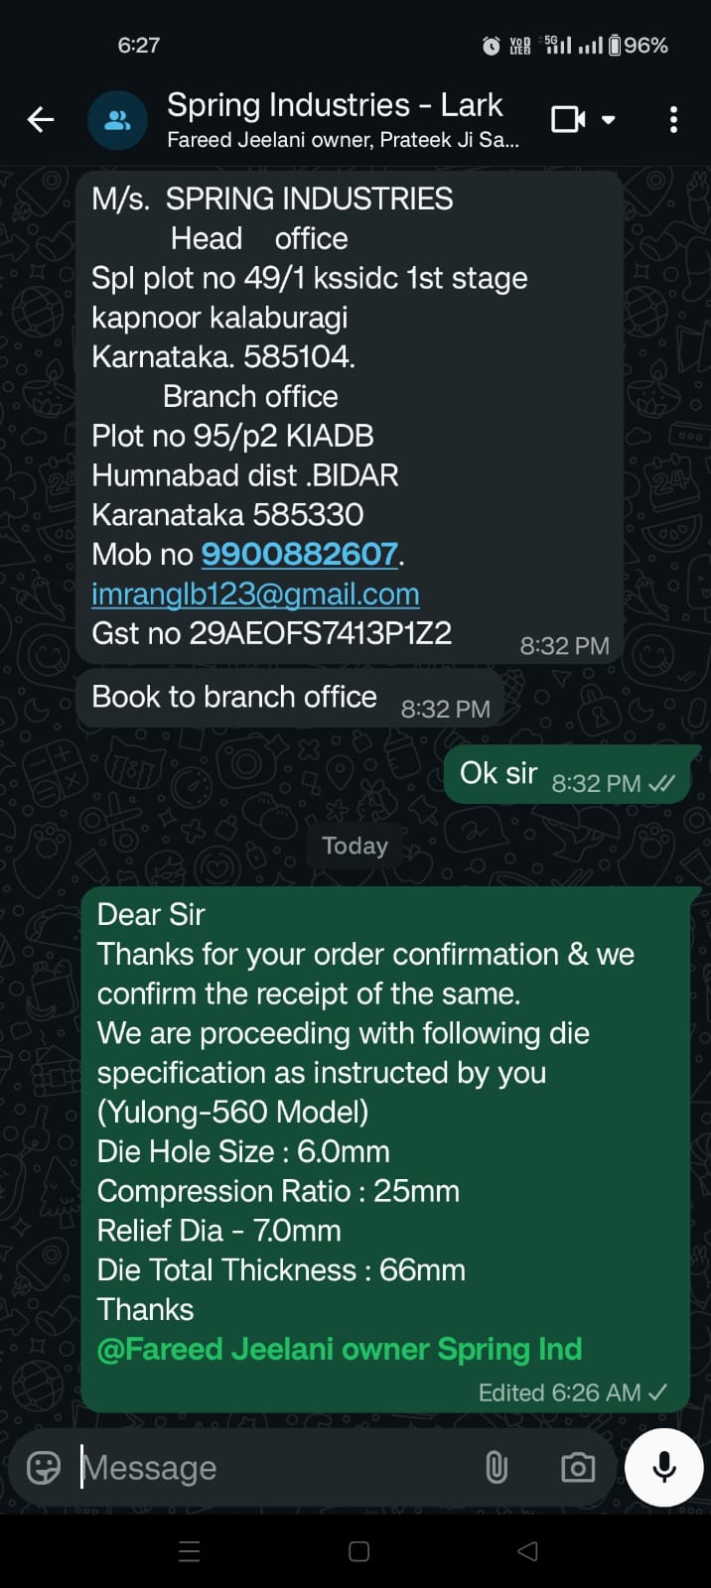
Task: Open the three-dot more options menu
Action: click(x=673, y=120)
